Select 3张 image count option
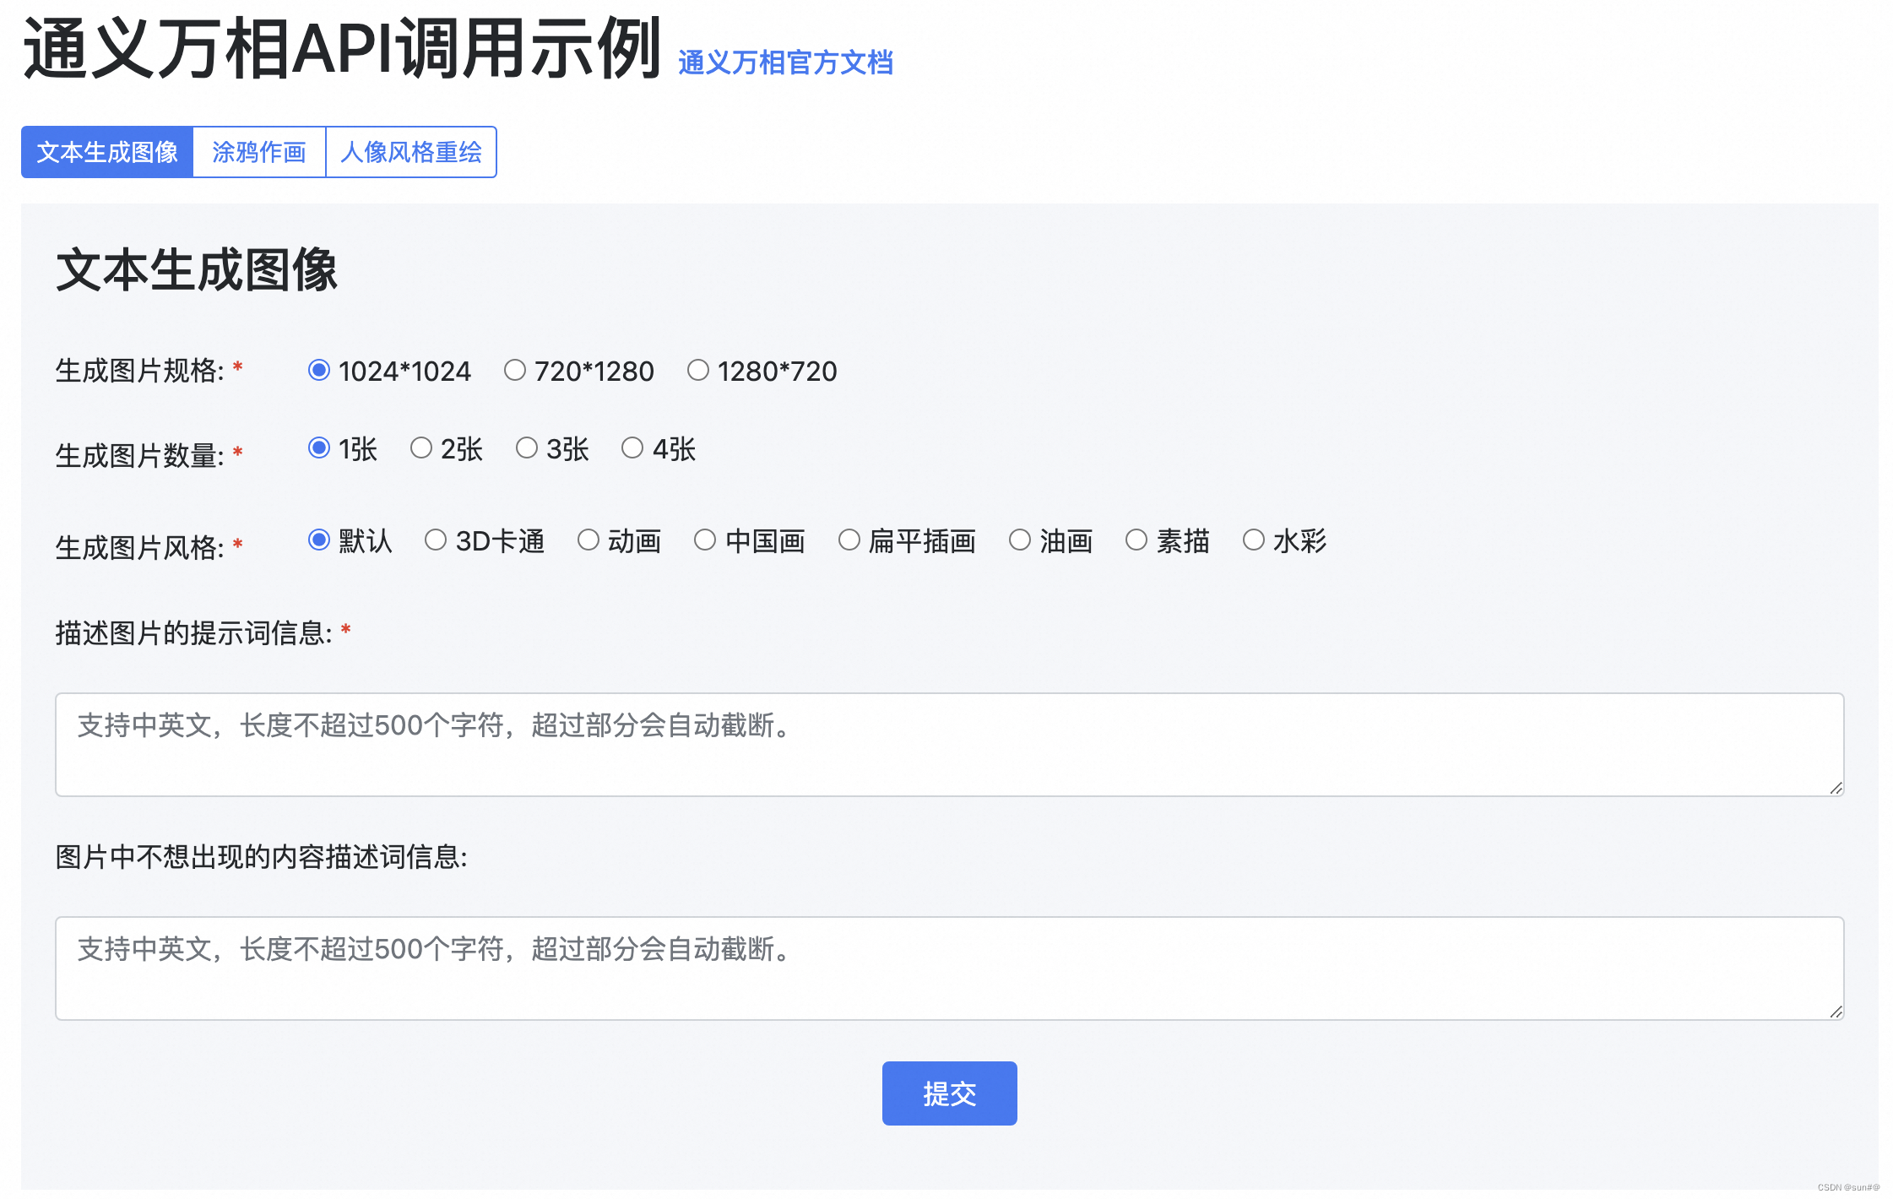Image resolution: width=1893 pixels, height=1199 pixels. [x=527, y=448]
